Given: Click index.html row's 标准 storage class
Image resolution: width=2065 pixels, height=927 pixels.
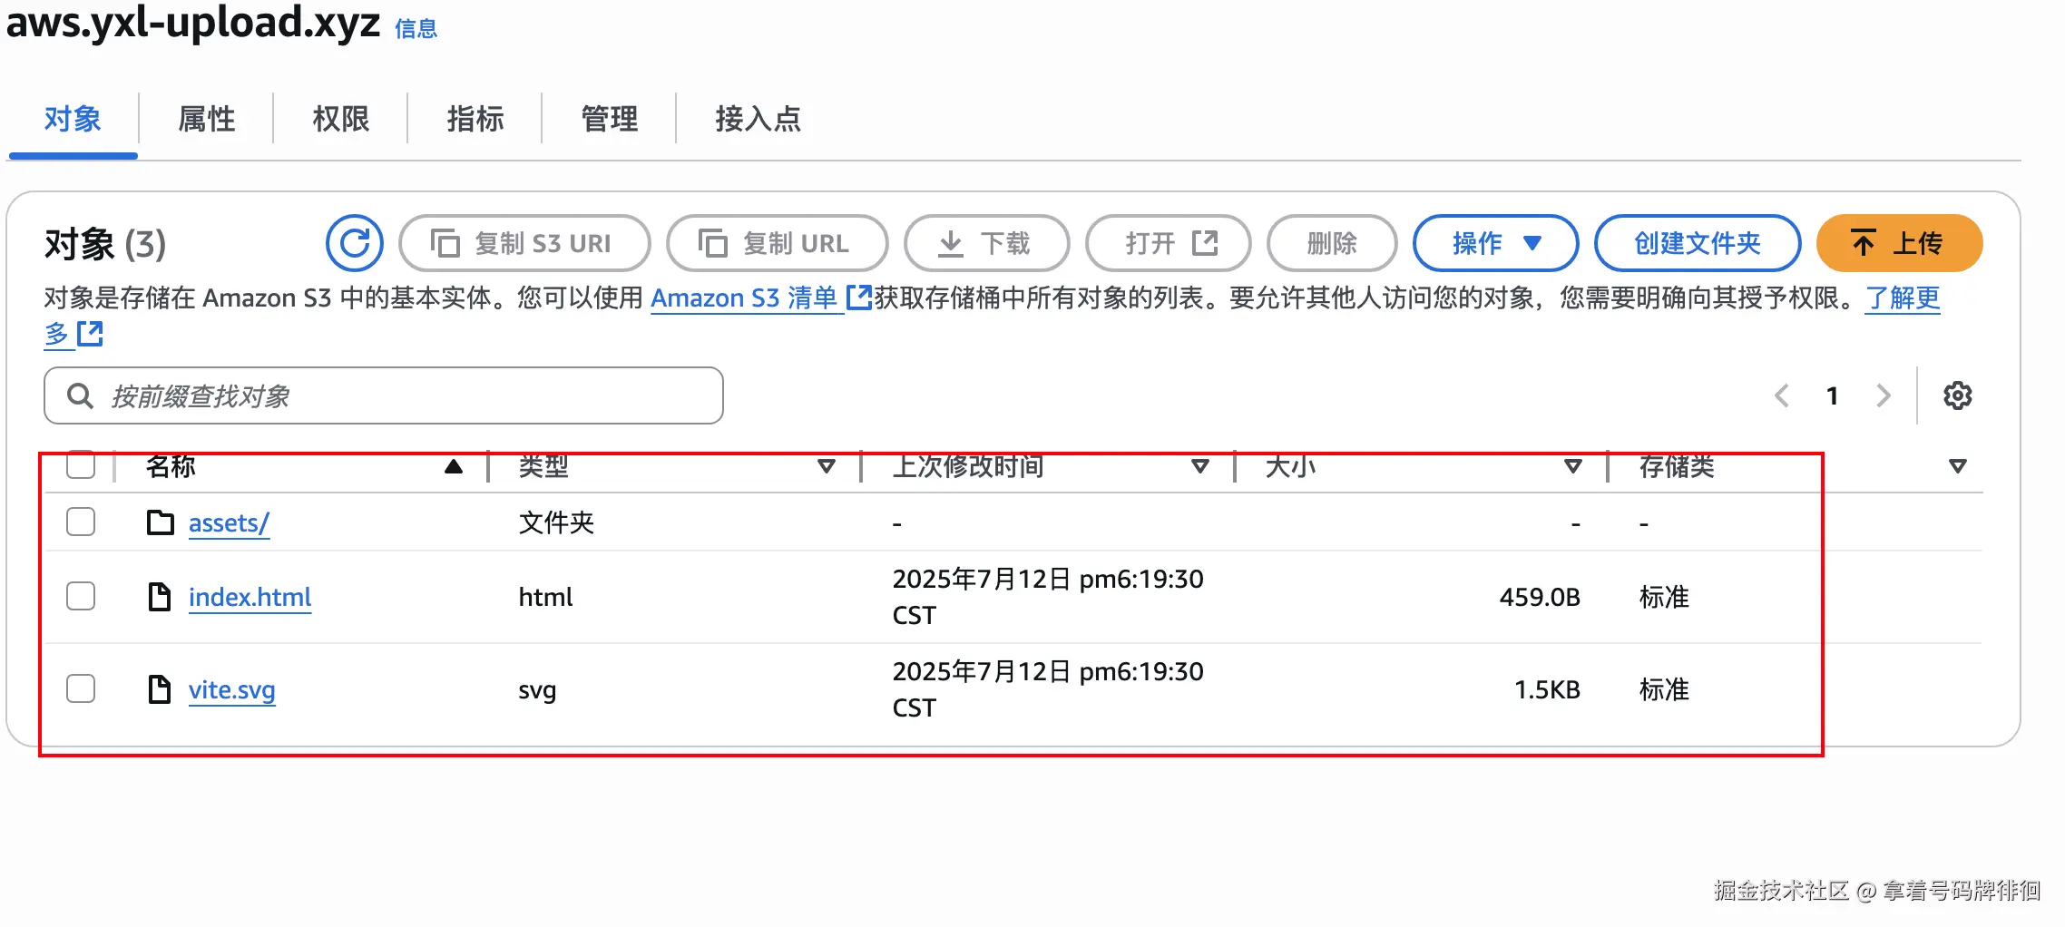Looking at the screenshot, I should 1664,597.
